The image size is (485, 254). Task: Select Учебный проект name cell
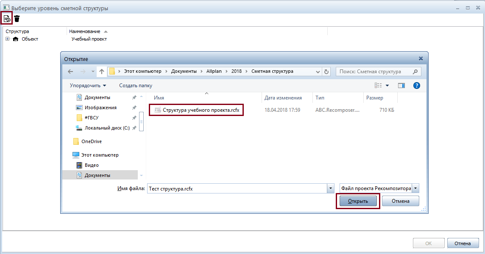click(x=89, y=39)
